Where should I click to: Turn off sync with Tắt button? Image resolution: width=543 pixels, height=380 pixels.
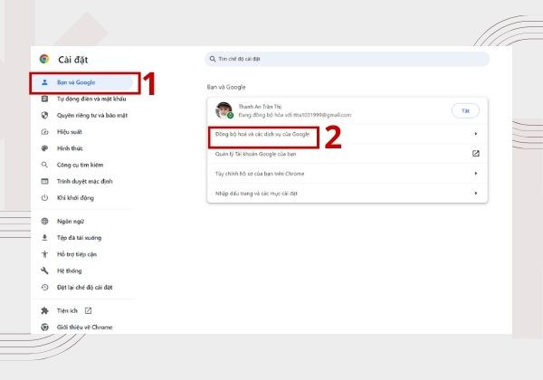point(465,110)
